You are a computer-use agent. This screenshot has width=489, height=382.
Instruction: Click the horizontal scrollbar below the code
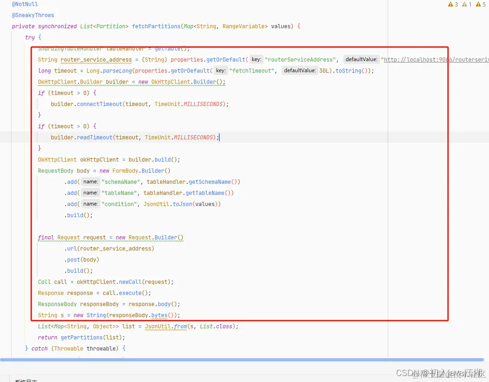(x=242, y=360)
